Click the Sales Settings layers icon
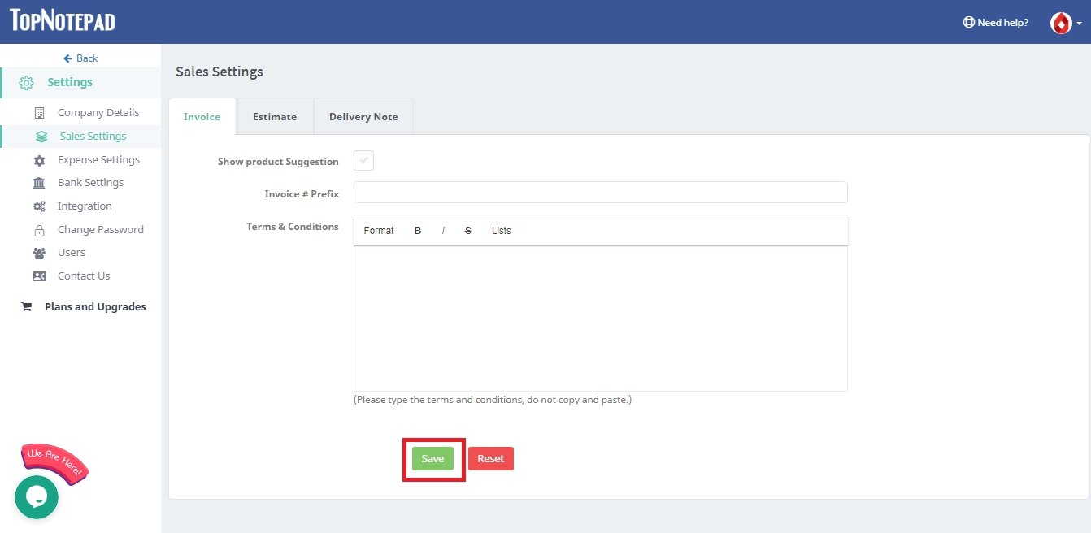Screen dimensions: 1091x533 (x=41, y=136)
